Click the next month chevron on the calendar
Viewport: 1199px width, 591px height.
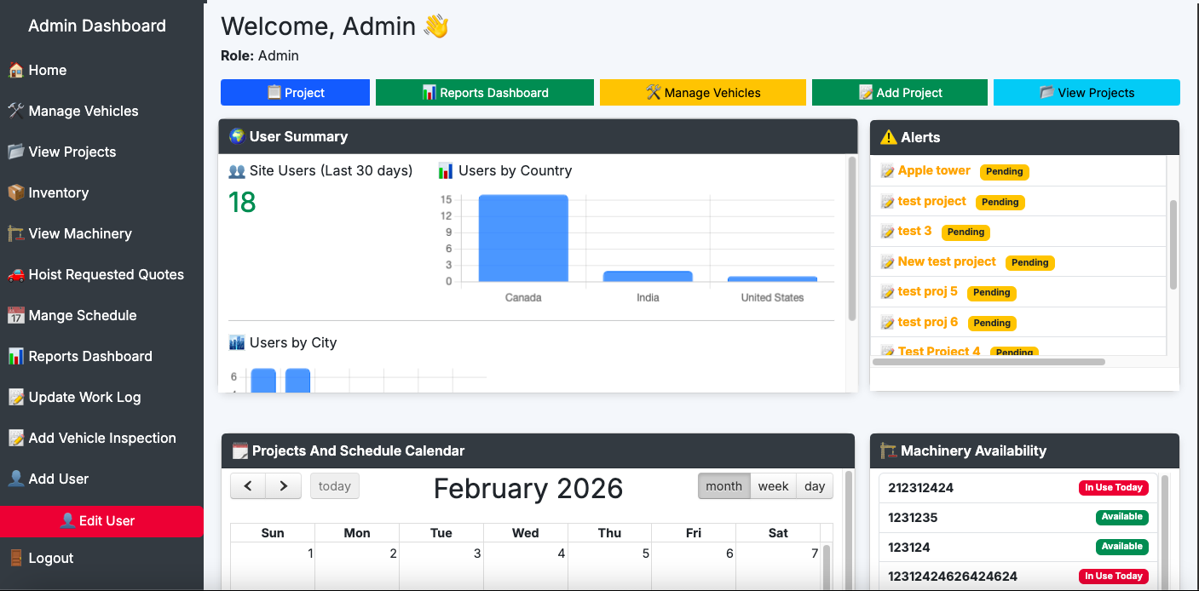(x=284, y=485)
